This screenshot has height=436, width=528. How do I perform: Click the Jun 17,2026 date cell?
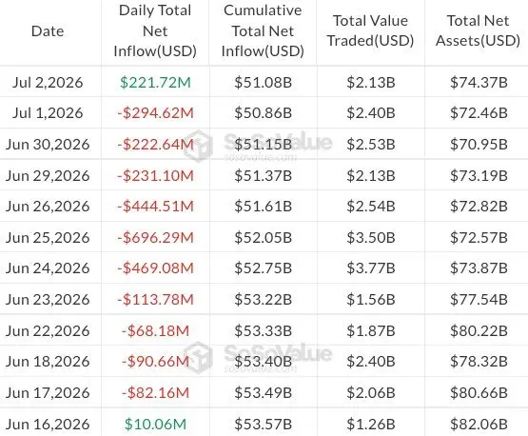click(x=48, y=393)
